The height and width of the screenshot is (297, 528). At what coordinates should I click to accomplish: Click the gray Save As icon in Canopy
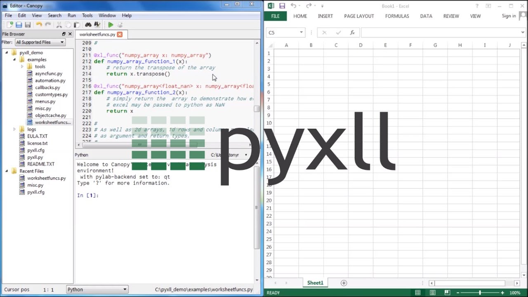[28, 25]
